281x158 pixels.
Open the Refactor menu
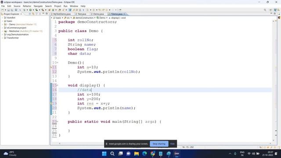pyautogui.click(x=27, y=6)
